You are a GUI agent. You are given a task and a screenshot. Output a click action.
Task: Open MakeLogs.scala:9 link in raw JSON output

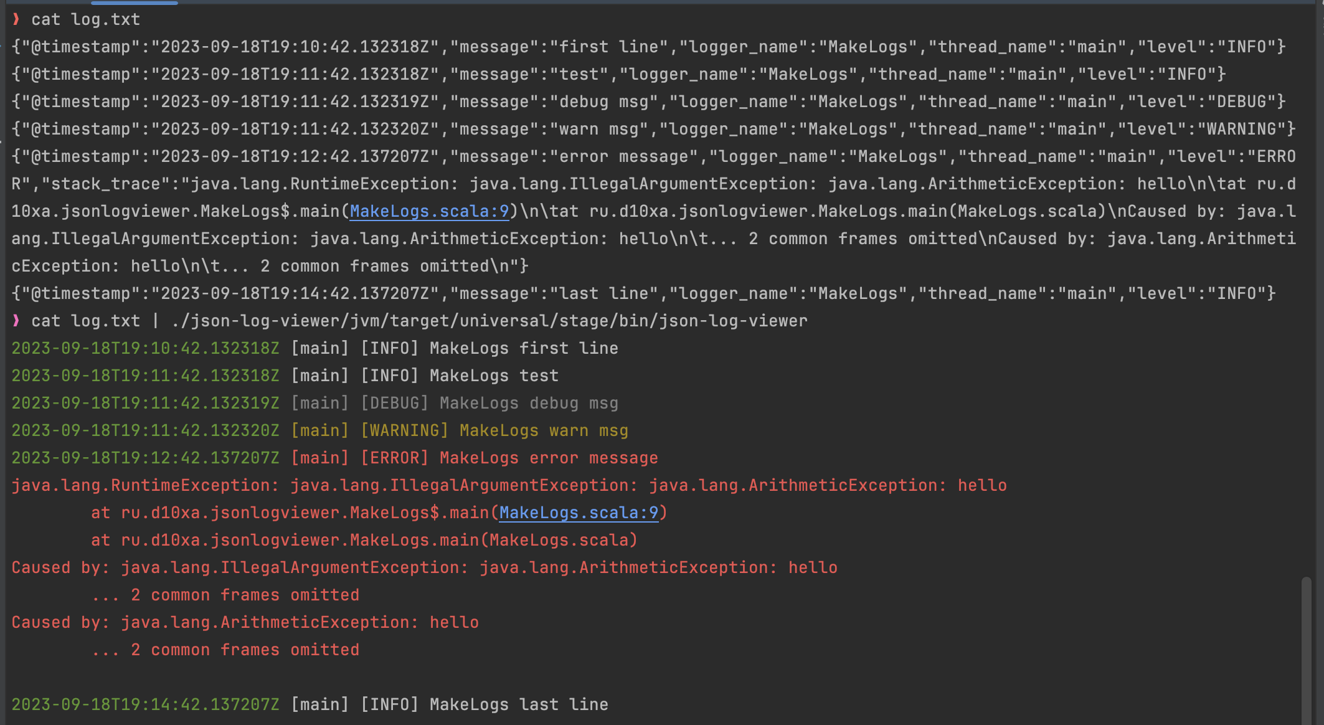pos(429,211)
